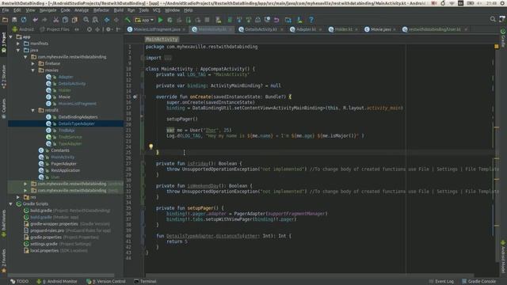Collapse the Gradle Scripts node
This screenshot has width=507, height=285.
point(11,204)
